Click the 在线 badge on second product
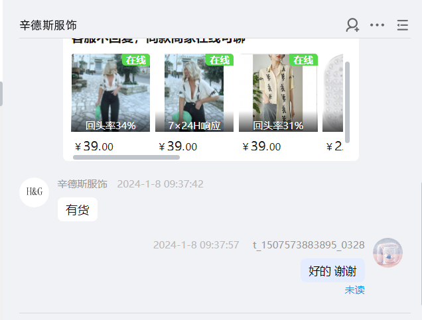 point(220,60)
